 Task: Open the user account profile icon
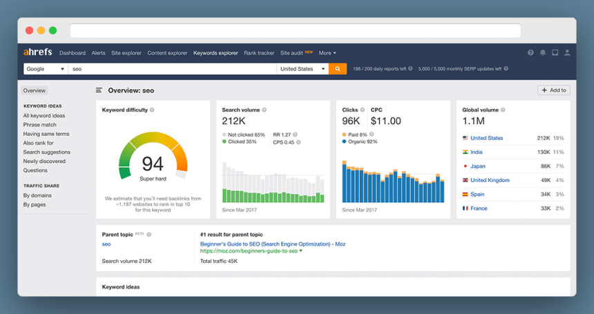(567, 52)
